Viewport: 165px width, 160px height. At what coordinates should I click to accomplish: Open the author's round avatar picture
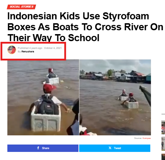[x=12, y=50]
